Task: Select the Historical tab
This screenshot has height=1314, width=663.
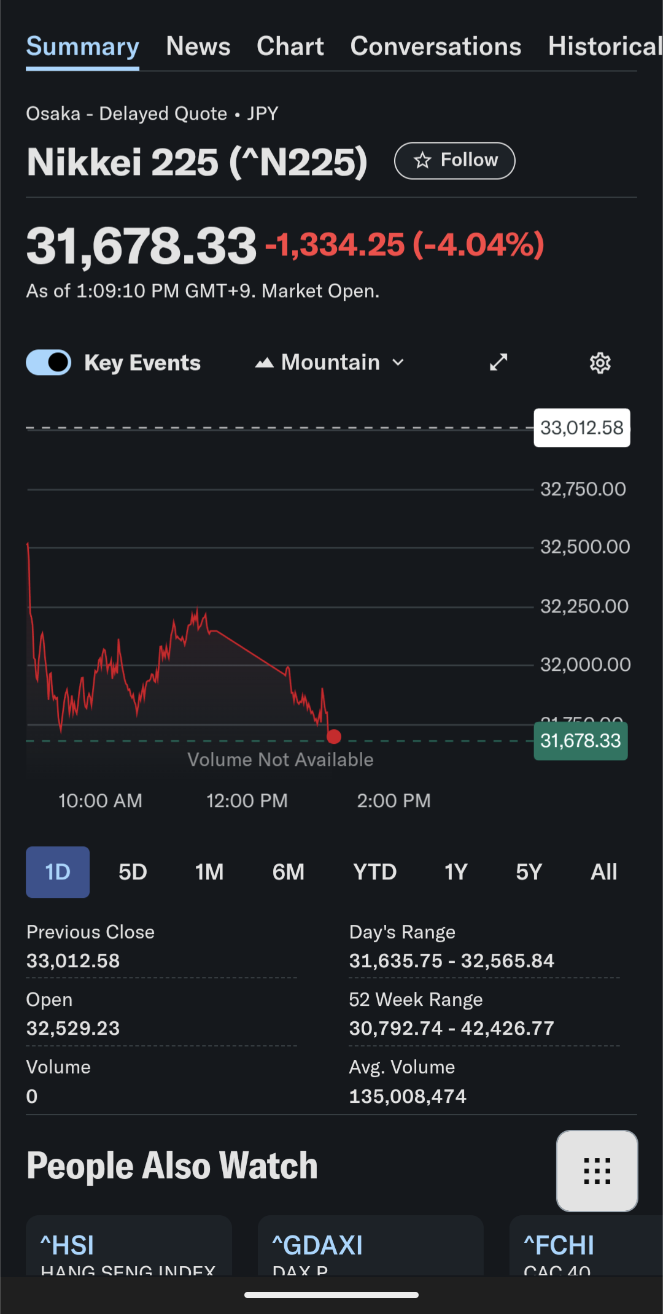Action: (605, 47)
